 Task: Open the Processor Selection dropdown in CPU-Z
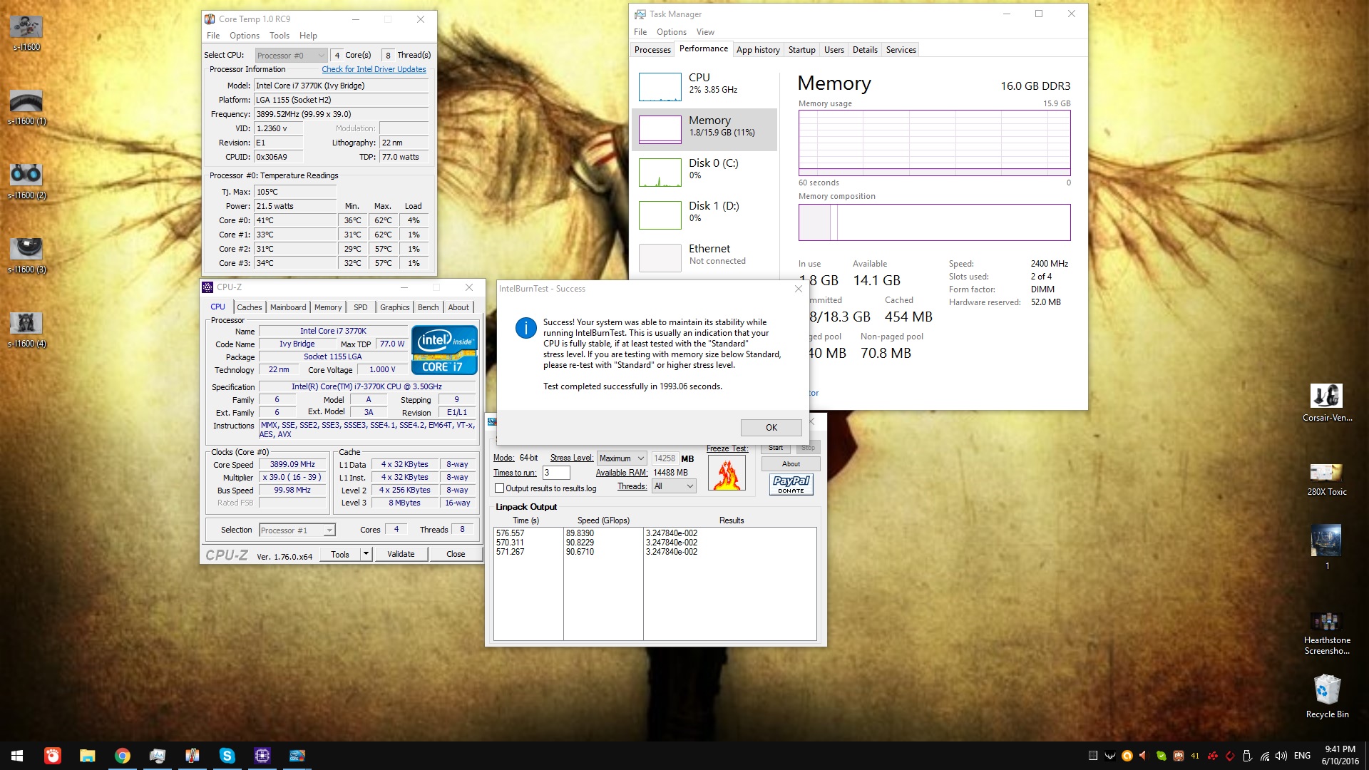point(297,530)
